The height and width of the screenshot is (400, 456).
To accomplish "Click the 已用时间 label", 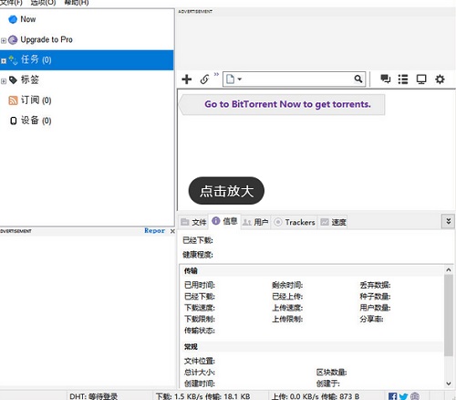I will pyautogui.click(x=200, y=285).
